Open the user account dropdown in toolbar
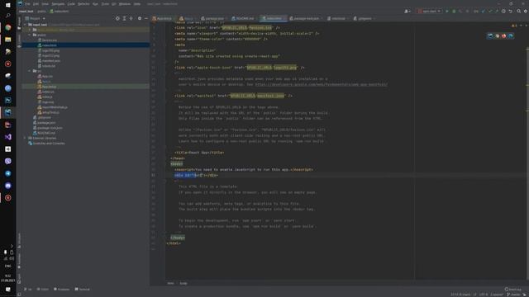The image size is (529, 297). point(407,11)
